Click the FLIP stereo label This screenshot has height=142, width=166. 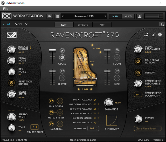point(11,110)
